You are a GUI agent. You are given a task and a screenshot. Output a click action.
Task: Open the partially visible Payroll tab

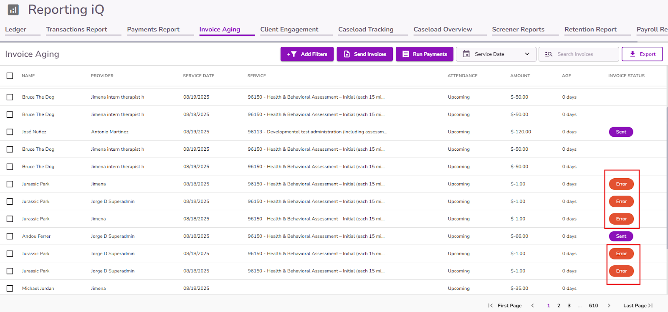pyautogui.click(x=652, y=29)
